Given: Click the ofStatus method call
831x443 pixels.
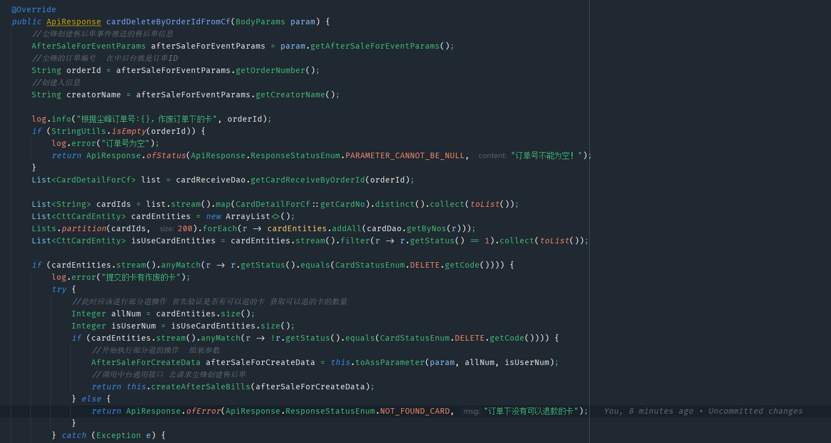Looking at the screenshot, I should pos(166,155).
